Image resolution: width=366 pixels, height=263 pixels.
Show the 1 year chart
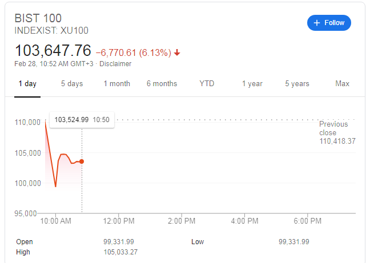(x=252, y=84)
